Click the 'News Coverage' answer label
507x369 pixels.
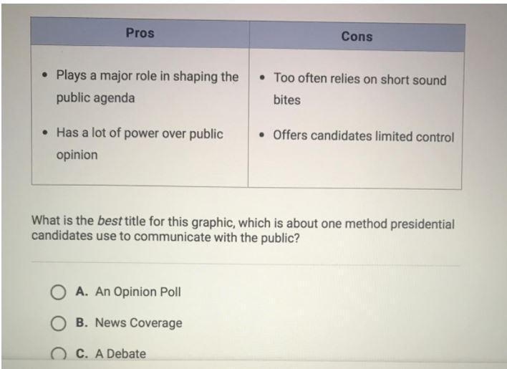click(139, 322)
